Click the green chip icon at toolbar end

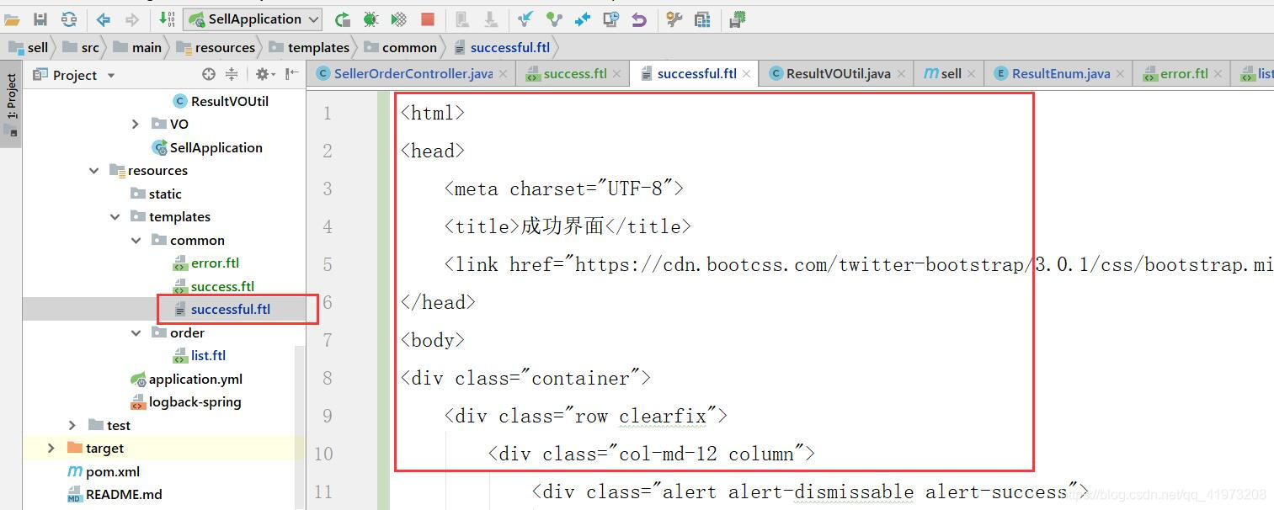[738, 19]
